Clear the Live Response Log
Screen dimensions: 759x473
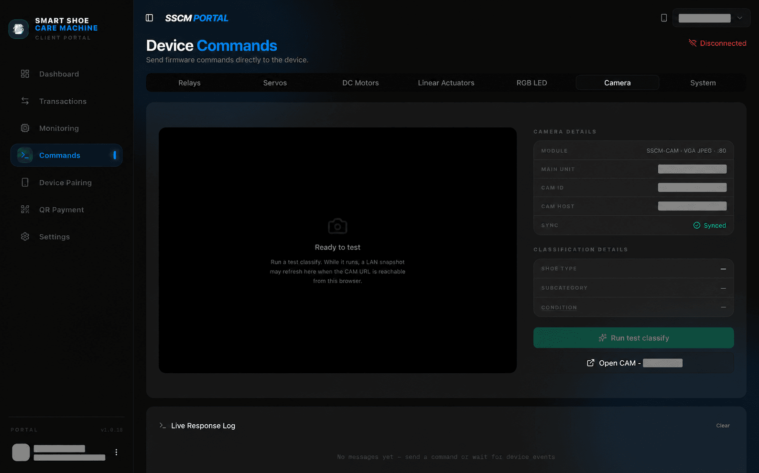(x=723, y=426)
